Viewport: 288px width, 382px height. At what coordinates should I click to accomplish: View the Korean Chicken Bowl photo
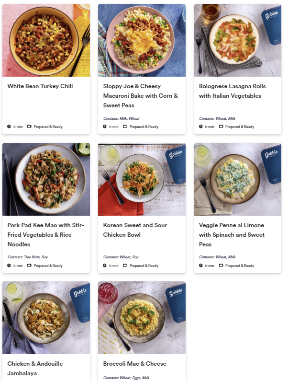[142, 179]
